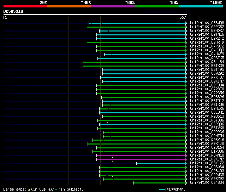Click UniRef100_B9RZF2 label
The width and height of the screenshot is (226, 192).
point(207,38)
